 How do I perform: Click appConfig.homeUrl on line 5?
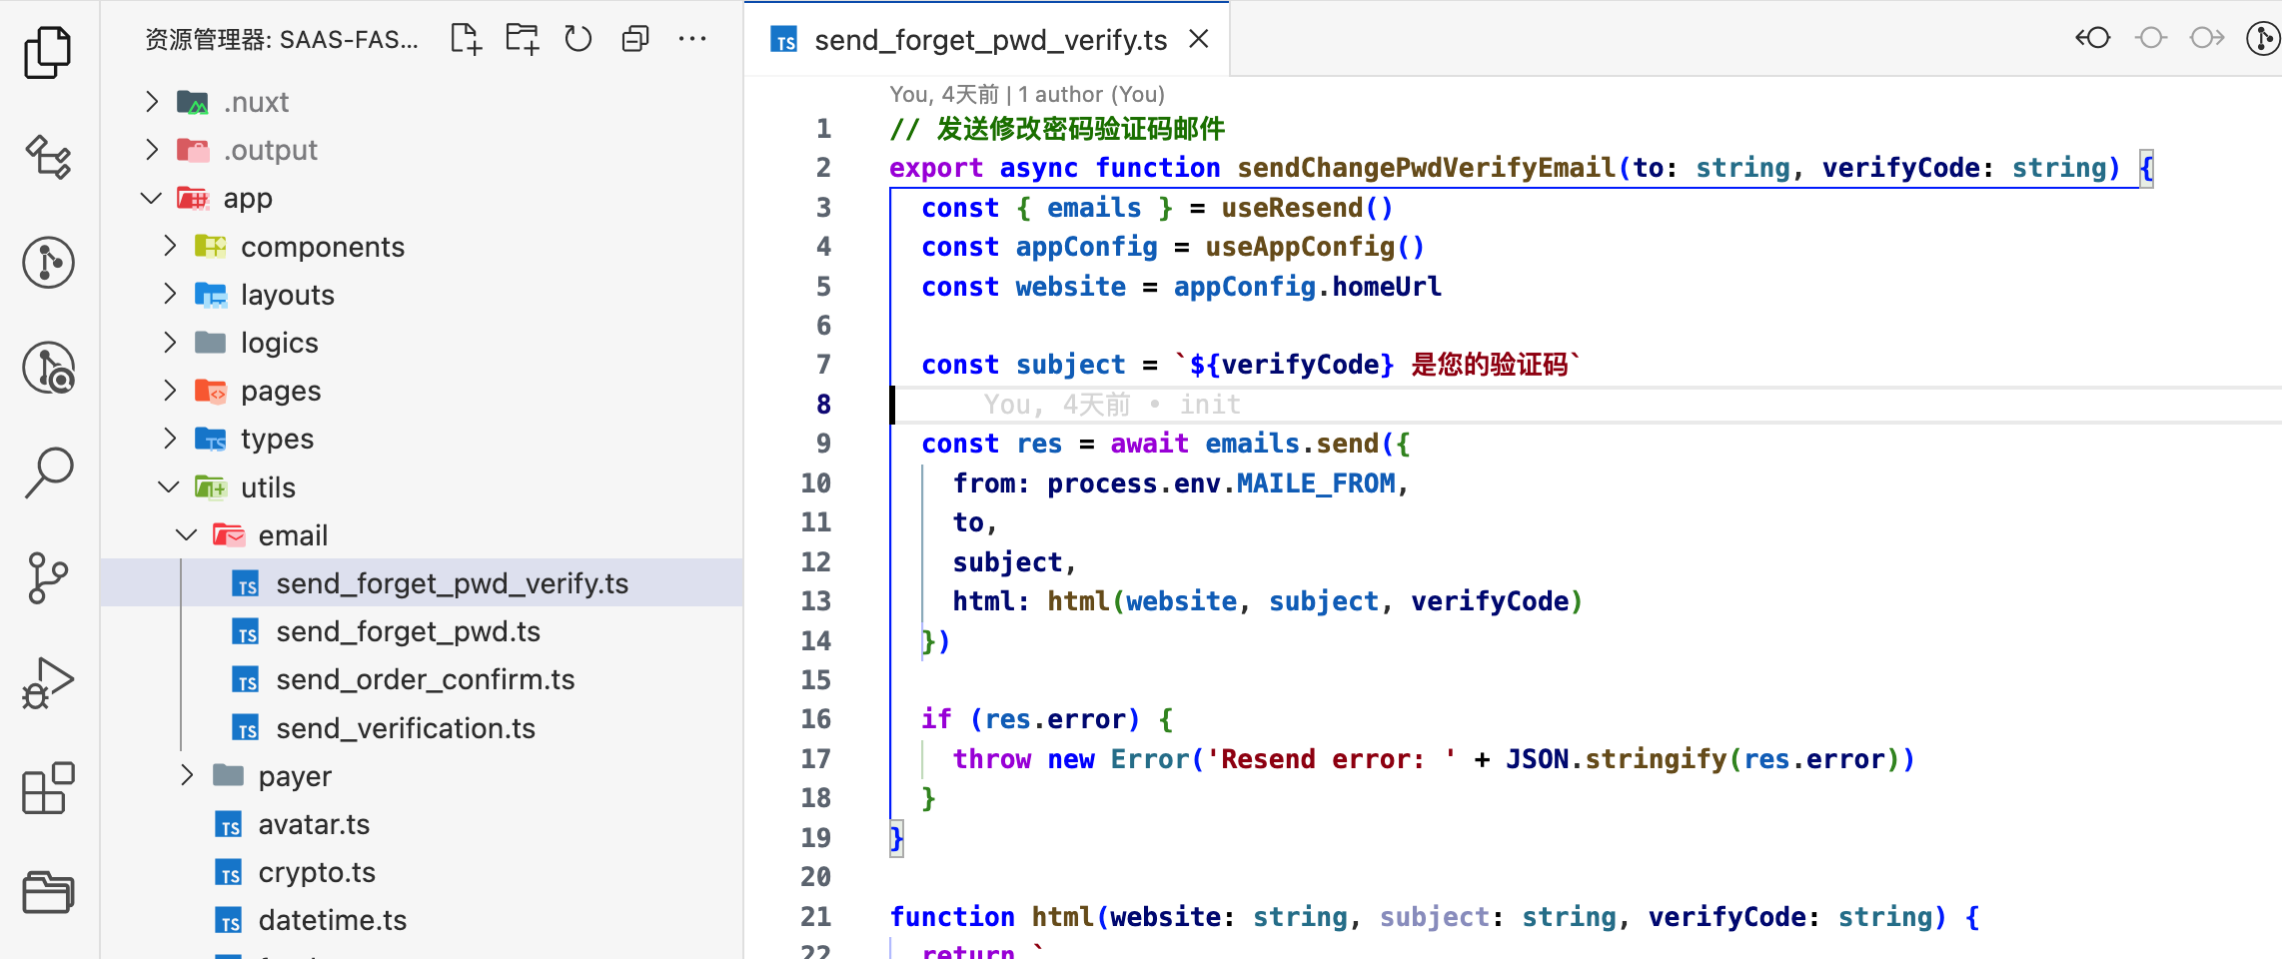[1307, 287]
